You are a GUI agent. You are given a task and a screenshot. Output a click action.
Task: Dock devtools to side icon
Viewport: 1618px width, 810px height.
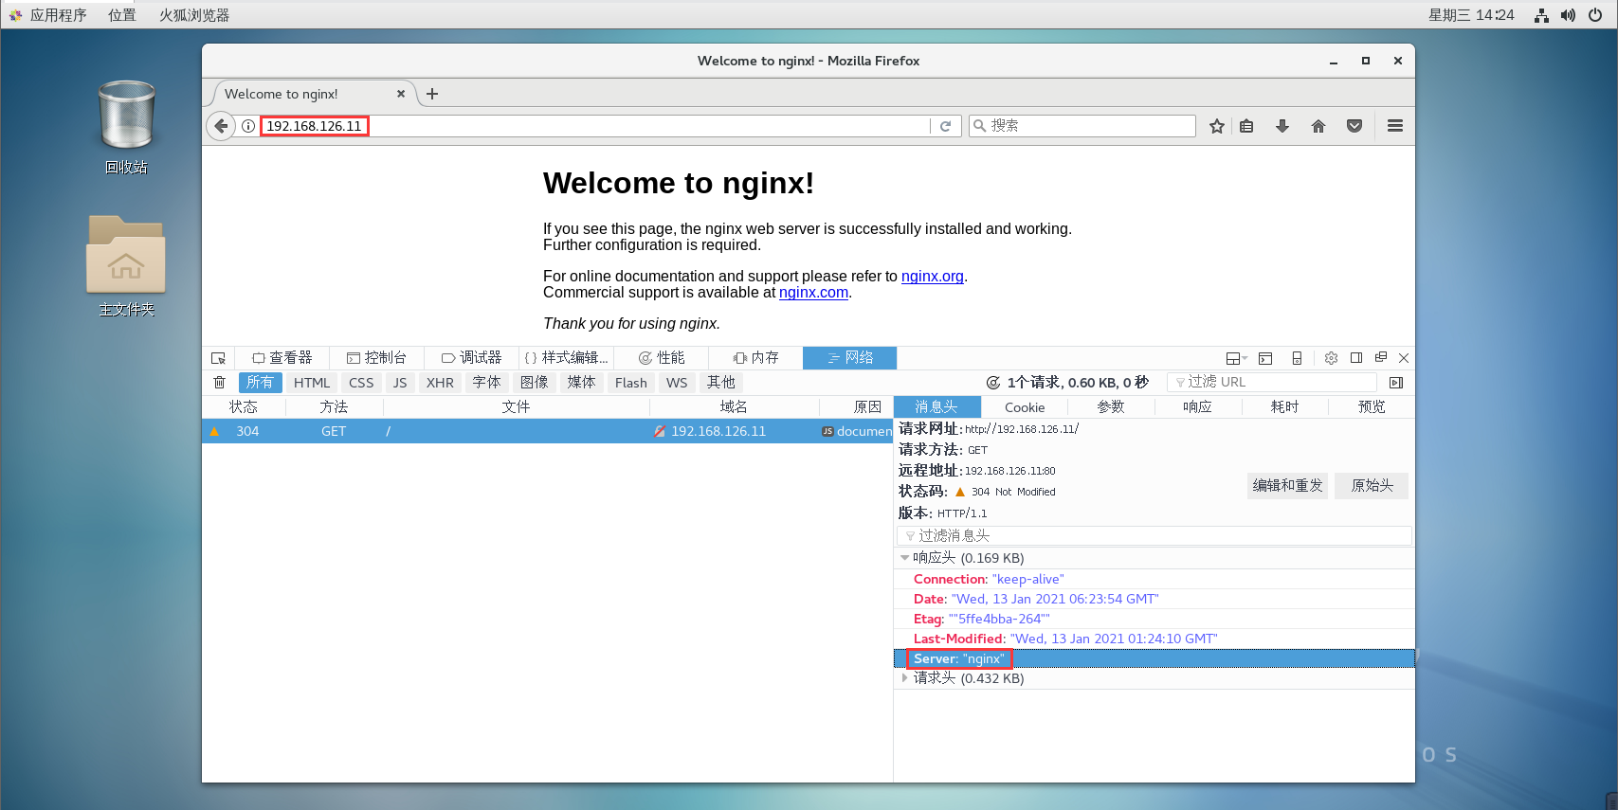coord(1356,358)
